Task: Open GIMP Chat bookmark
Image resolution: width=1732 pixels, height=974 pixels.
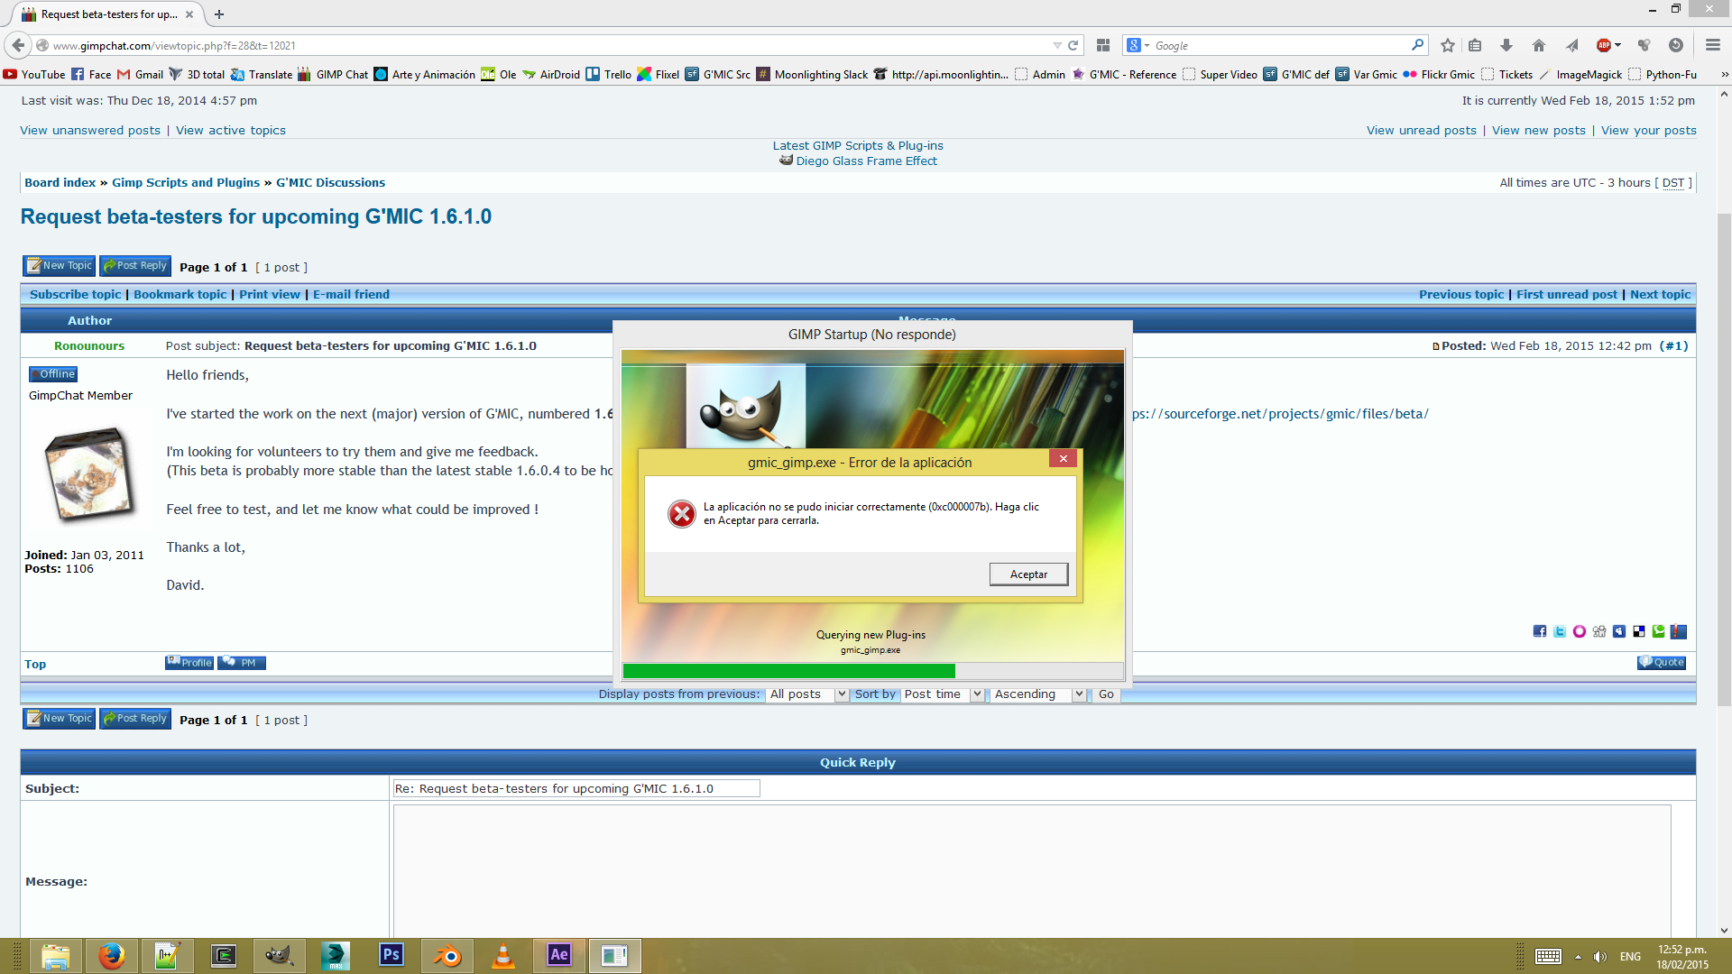Action: pos(333,75)
